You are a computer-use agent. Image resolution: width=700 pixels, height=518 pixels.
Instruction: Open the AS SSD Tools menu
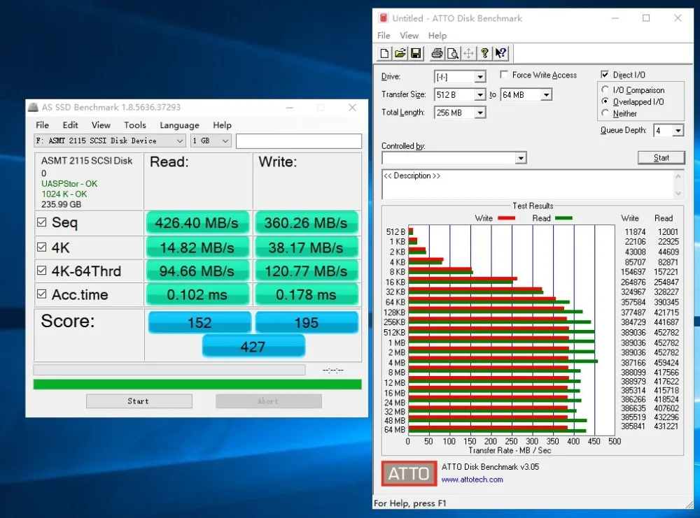point(135,125)
